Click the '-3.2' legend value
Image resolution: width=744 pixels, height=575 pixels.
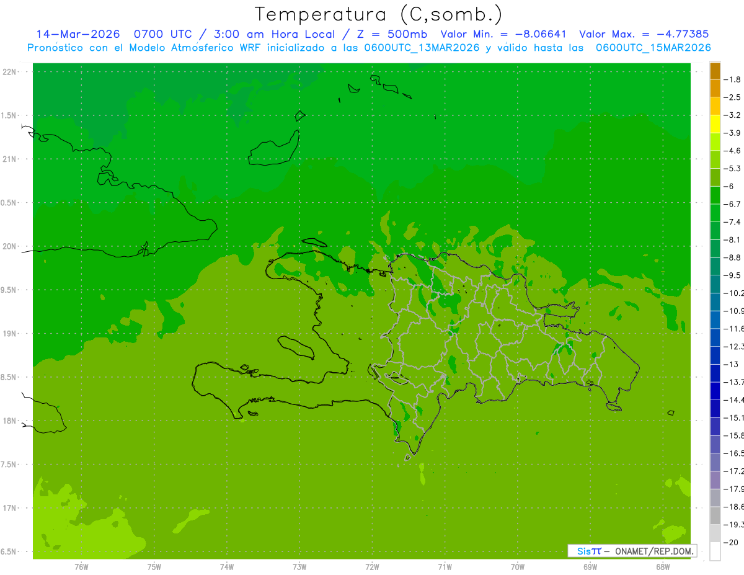pyautogui.click(x=733, y=115)
